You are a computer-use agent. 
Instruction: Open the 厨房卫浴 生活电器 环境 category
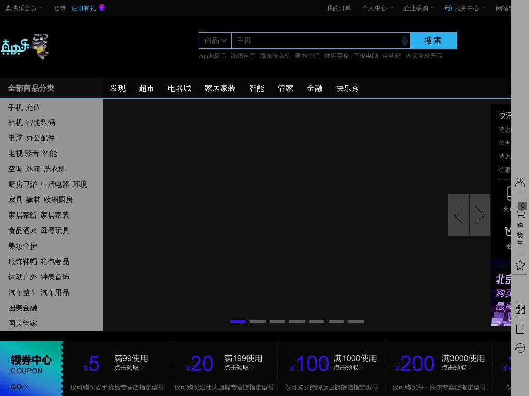coord(48,185)
